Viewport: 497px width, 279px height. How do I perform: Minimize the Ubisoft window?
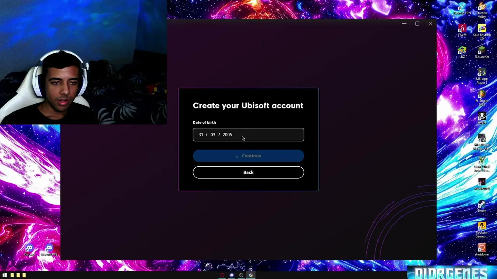tap(404, 24)
